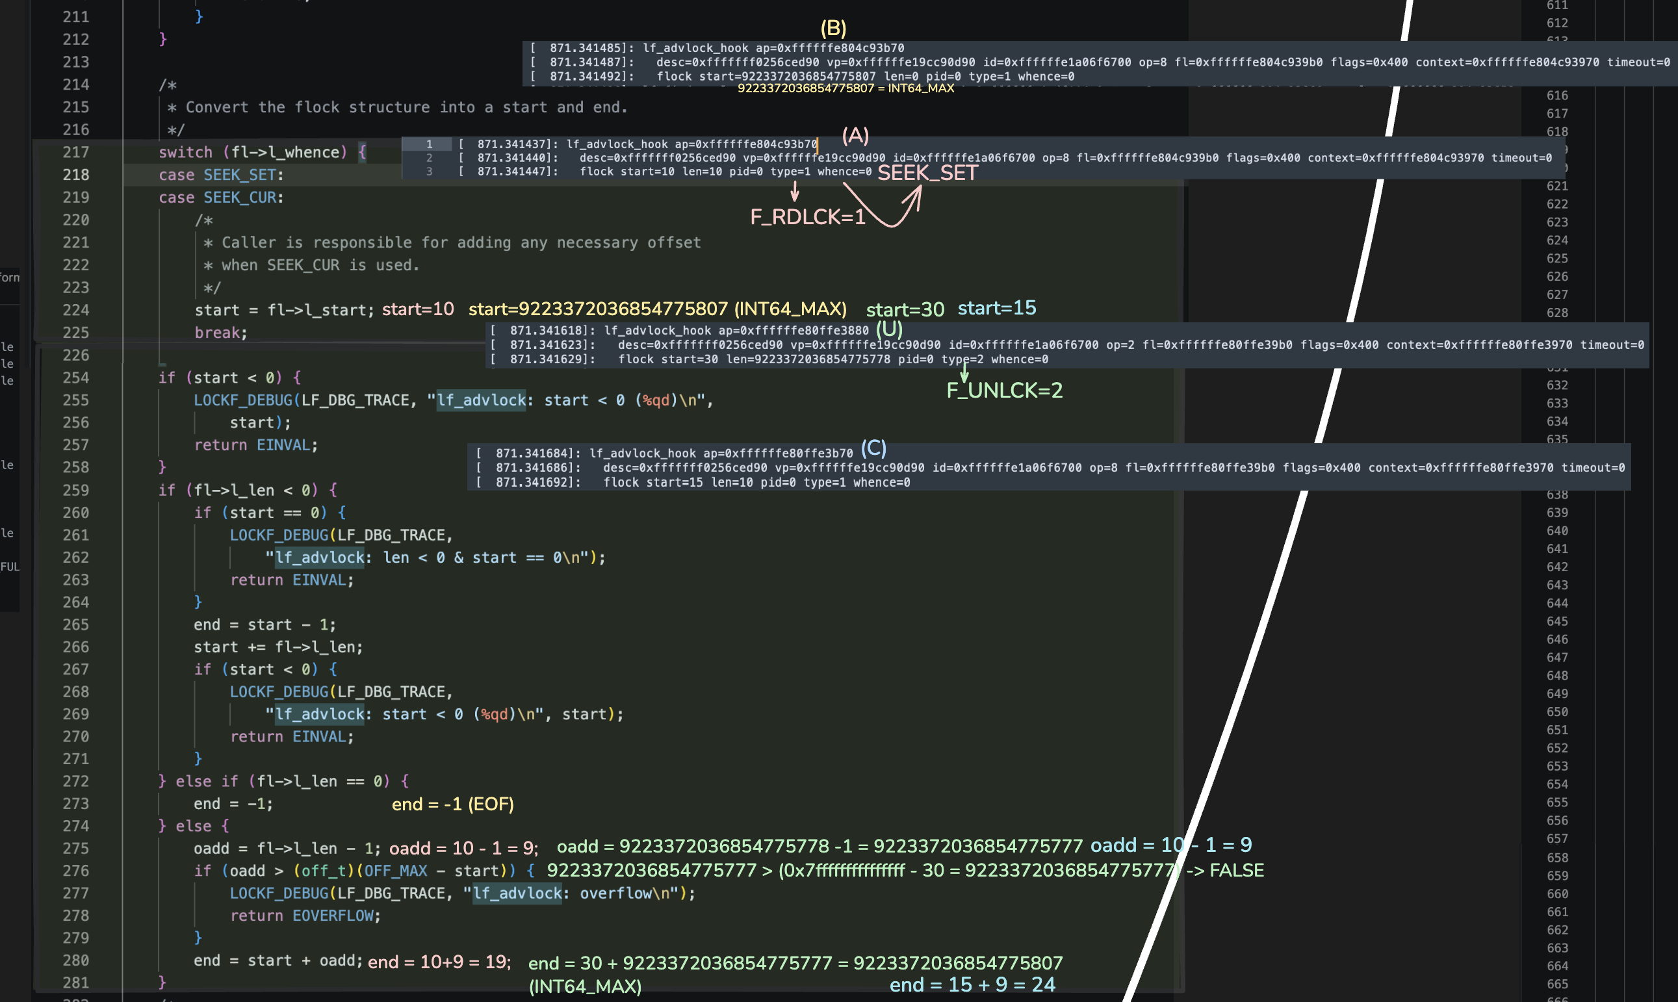Click log line 'lf_advlock_hook ap=0xffffffe804c93b70' at 871.341437

coord(638,144)
